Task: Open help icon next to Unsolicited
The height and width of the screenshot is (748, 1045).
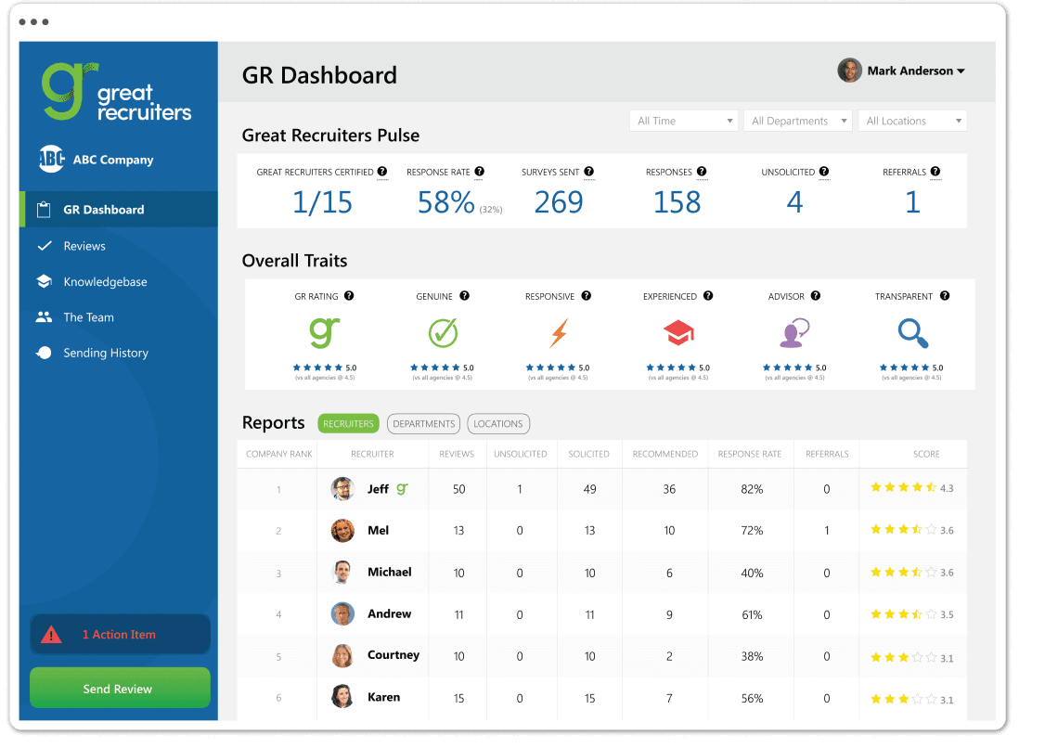Action: pyautogui.click(x=824, y=172)
